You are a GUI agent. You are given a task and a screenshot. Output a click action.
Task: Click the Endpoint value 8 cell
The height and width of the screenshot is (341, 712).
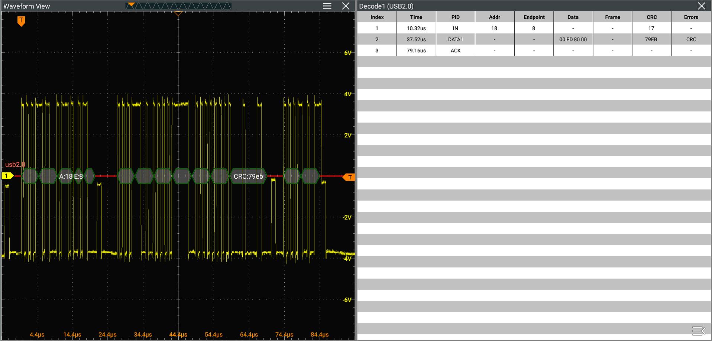pos(534,28)
